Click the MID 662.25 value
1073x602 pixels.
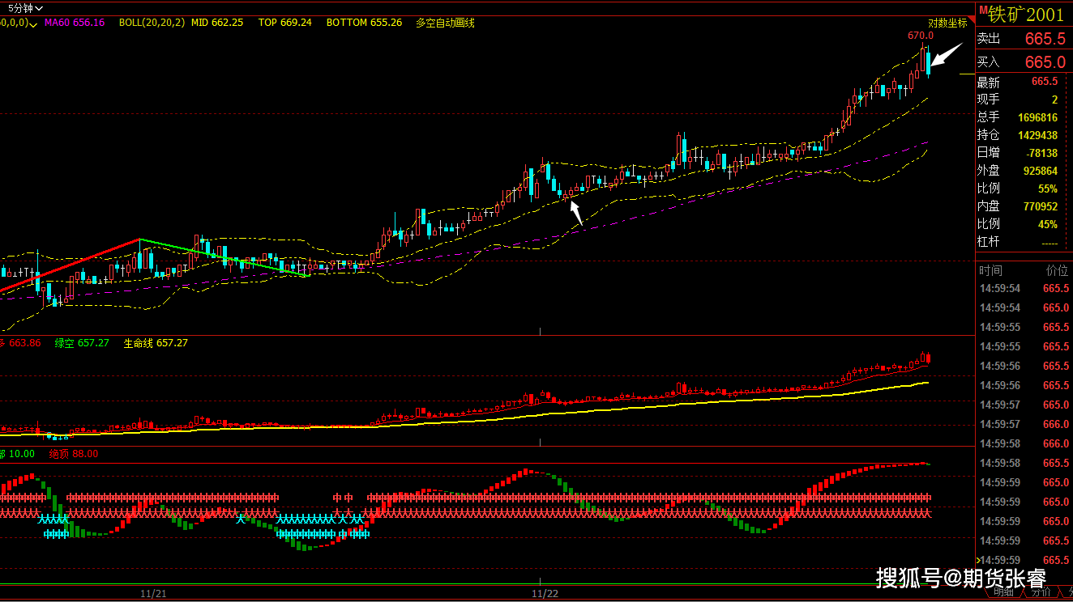217,23
